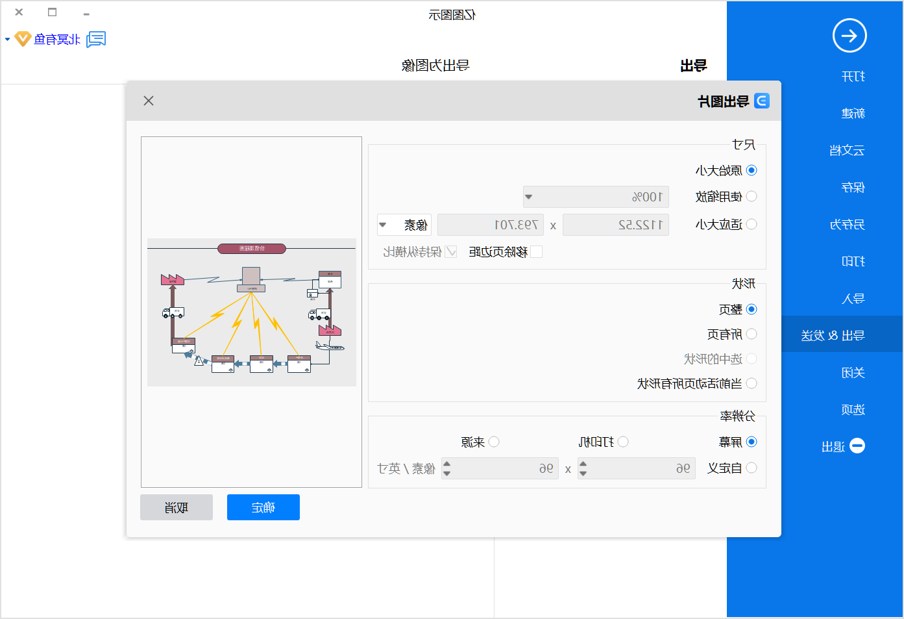
Task: Decrease the resolution stepper beside 像素/英寸
Action: (446, 474)
